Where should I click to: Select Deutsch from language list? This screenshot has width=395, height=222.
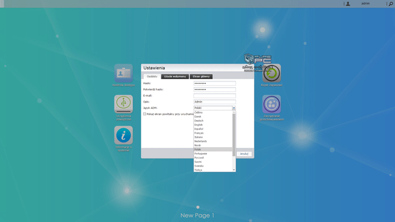(x=213, y=121)
